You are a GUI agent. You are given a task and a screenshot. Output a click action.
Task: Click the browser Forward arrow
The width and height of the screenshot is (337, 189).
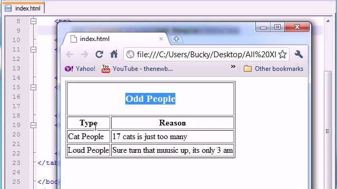coord(84,55)
